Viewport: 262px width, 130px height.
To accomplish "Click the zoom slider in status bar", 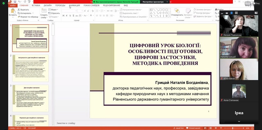I will point(234,128).
